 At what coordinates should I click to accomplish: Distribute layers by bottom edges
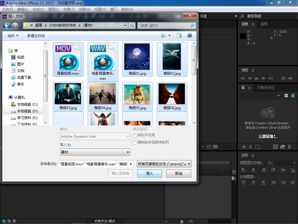click(263, 183)
